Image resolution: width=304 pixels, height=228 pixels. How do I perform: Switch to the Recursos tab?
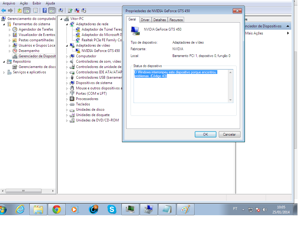[176, 20]
